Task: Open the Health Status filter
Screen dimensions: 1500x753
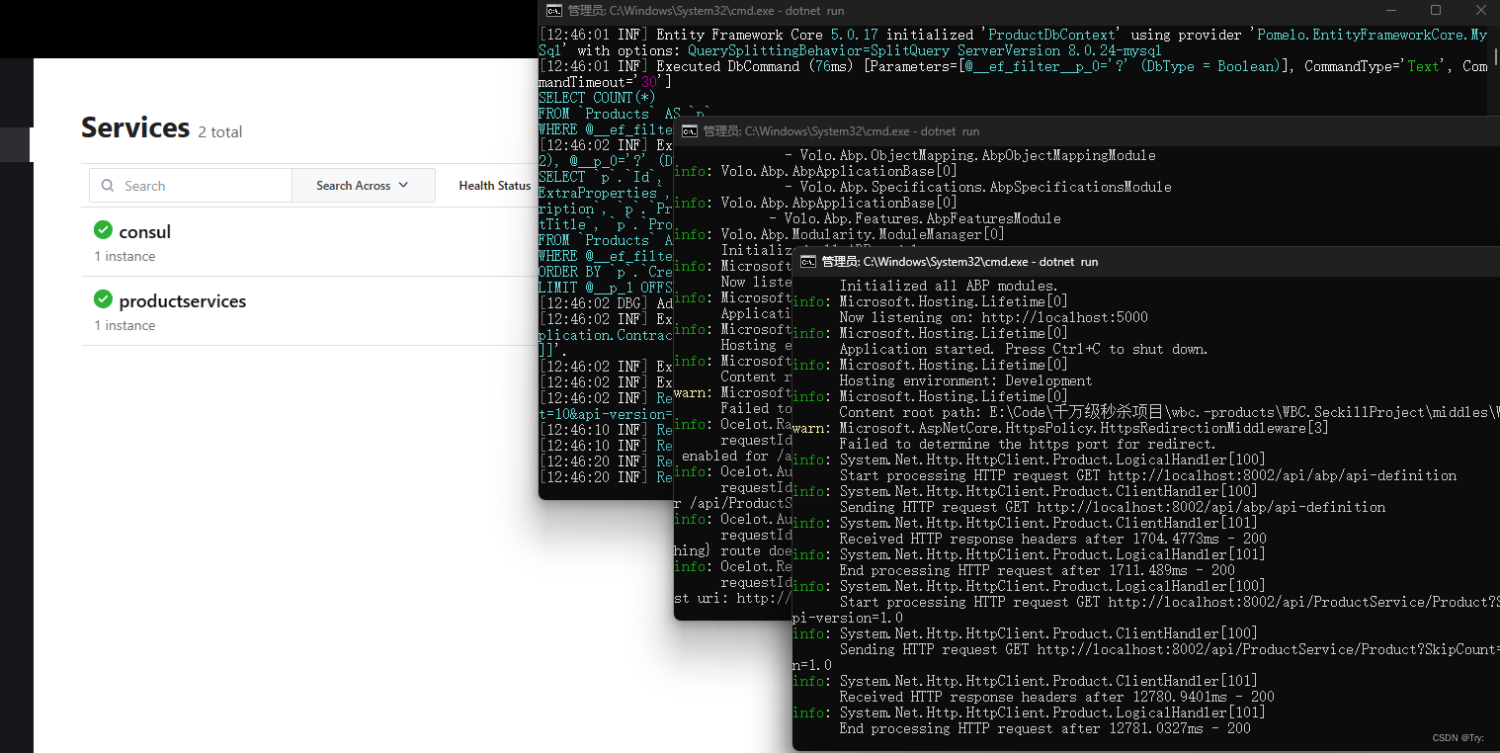Action: 494,186
